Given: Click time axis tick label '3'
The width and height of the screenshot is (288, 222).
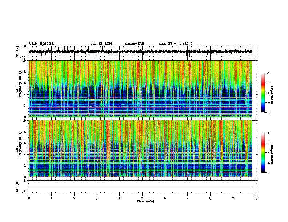Looking at the screenshot, I should coord(97,198).
